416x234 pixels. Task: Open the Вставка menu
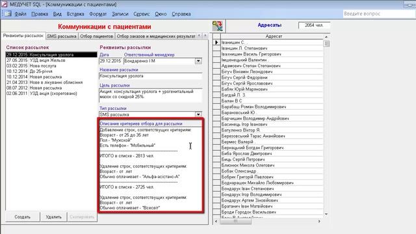tap(75, 14)
